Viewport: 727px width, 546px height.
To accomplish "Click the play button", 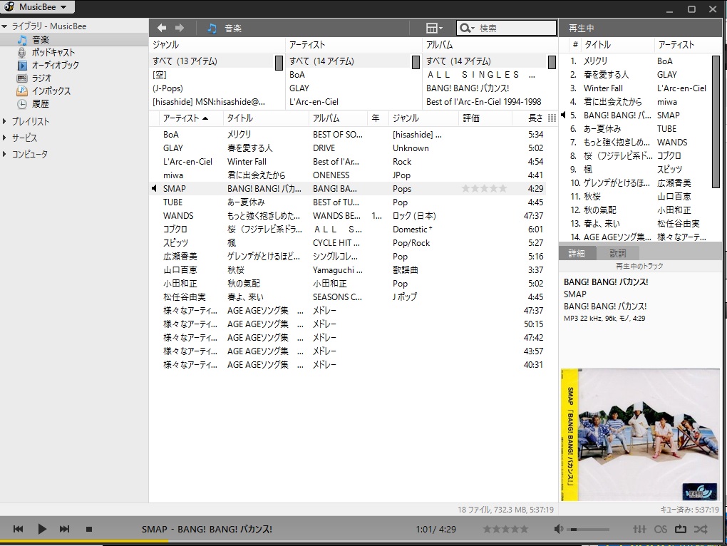I will (42, 529).
